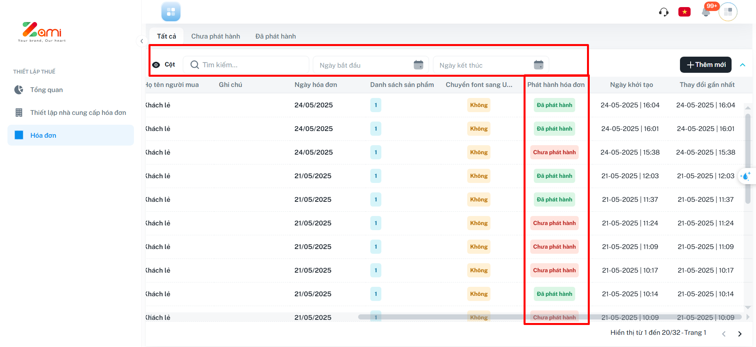This screenshot has height=347, width=756.
Task: Toggle column visibility with Cột eye button
Action: (x=164, y=65)
